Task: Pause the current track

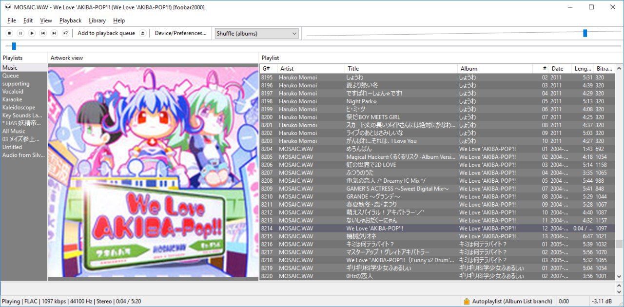Action: click(20, 33)
